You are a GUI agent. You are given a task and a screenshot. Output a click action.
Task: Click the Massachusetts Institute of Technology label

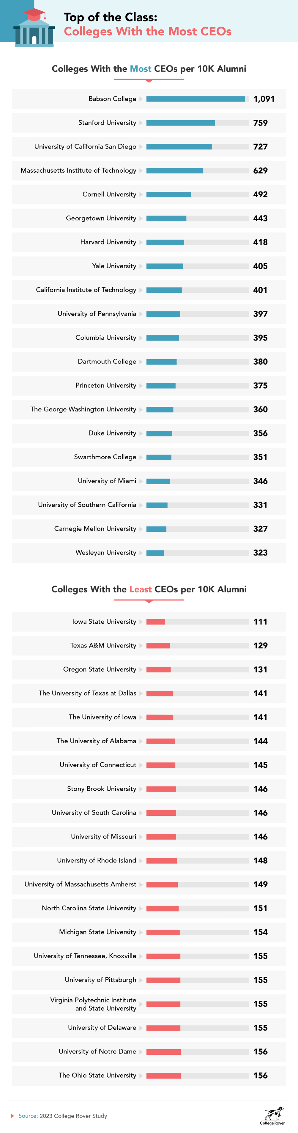pos(78,171)
